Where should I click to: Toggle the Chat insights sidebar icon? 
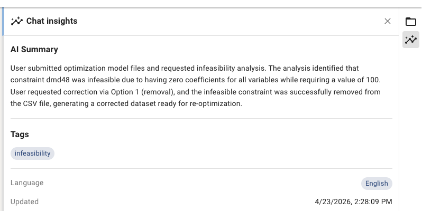pos(411,40)
